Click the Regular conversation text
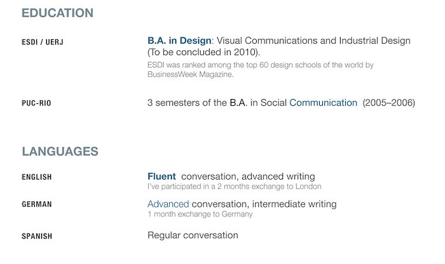 pos(193,235)
